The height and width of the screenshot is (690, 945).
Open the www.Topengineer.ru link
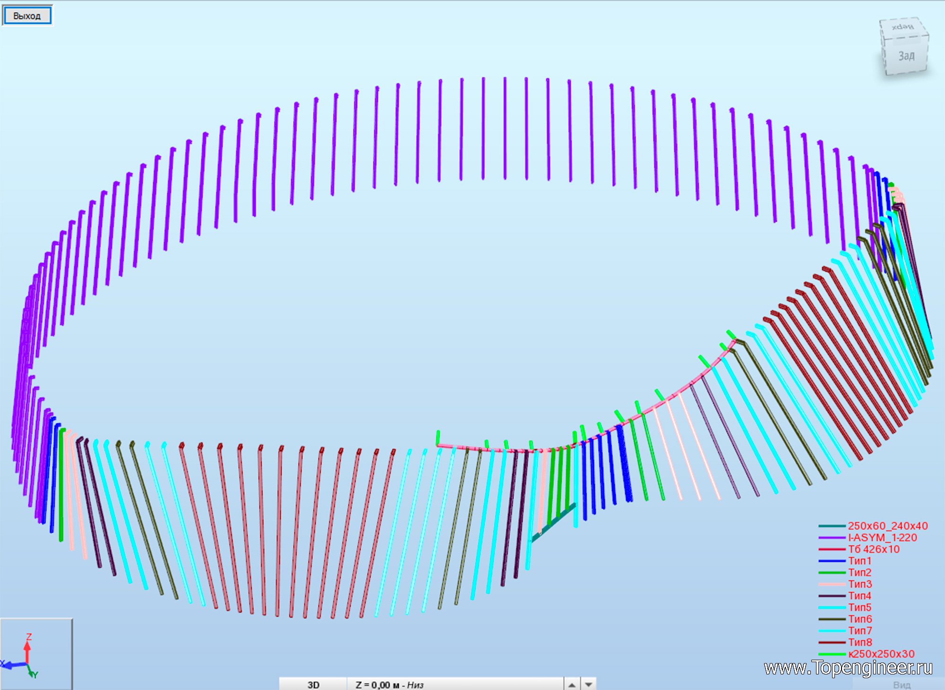click(848, 668)
